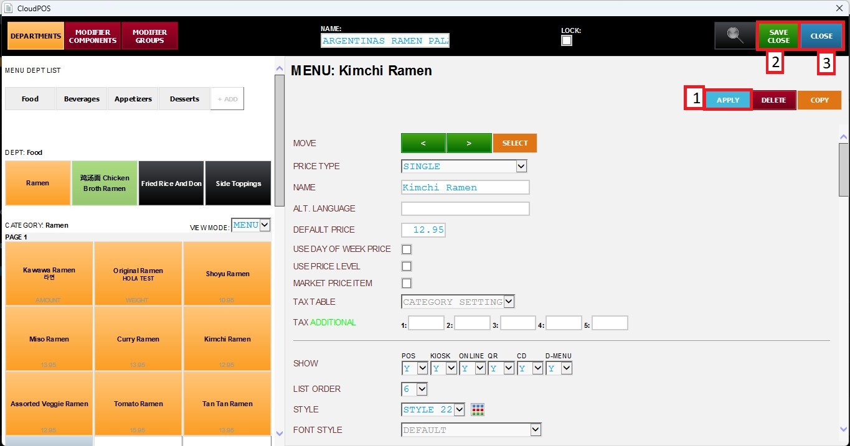Click the right panel scrollbar up arrow

point(844,137)
